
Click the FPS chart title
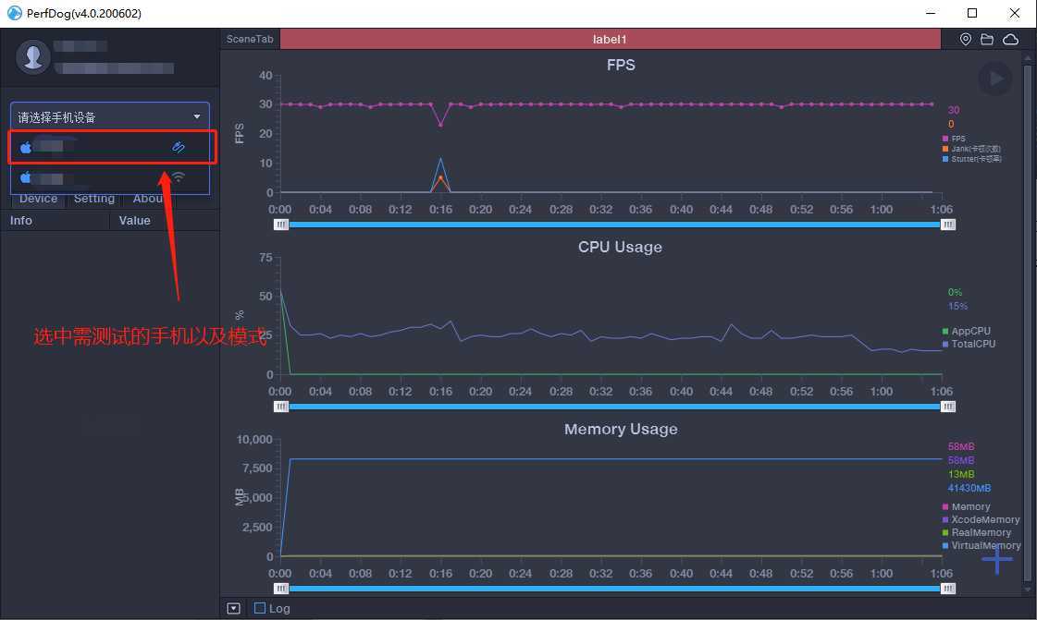tap(621, 65)
